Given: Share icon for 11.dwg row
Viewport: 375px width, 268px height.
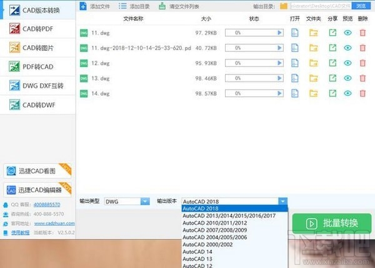Looking at the screenshot, I should click(332, 33).
